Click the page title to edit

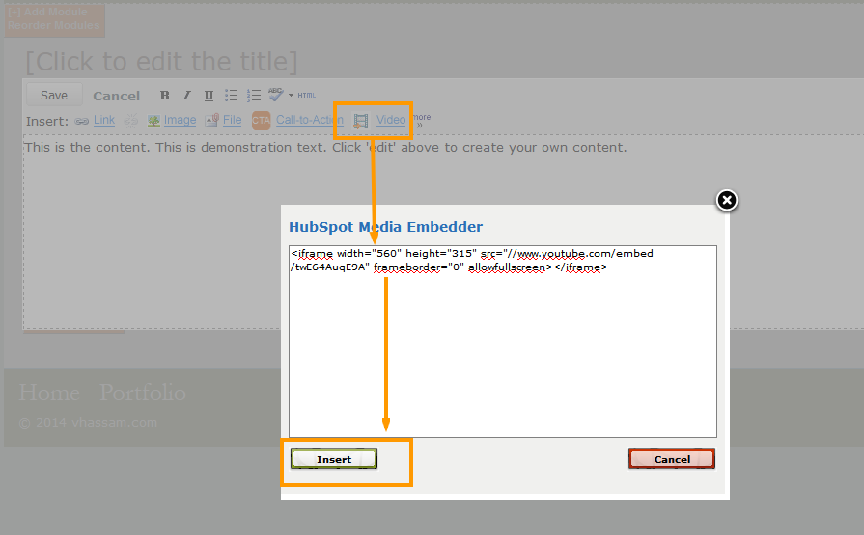click(x=161, y=61)
